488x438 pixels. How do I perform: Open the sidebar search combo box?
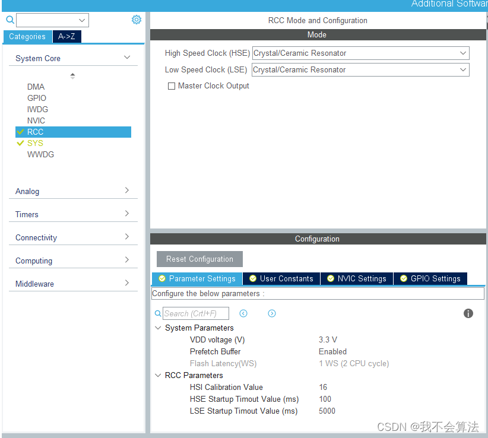(52, 20)
